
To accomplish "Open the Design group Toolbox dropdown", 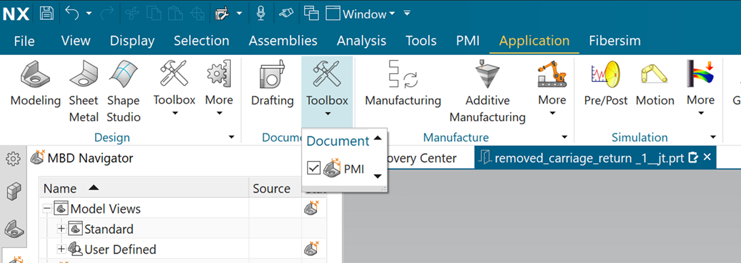I will pyautogui.click(x=174, y=88).
